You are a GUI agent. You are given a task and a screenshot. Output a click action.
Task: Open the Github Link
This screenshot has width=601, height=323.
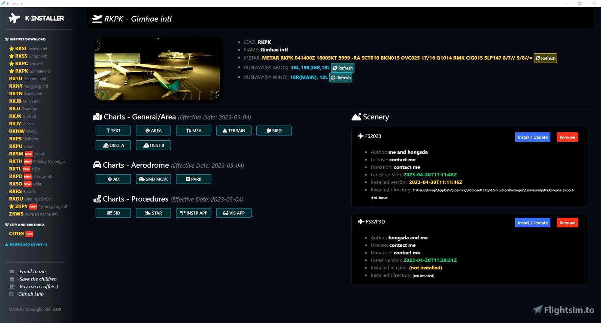pos(31,294)
